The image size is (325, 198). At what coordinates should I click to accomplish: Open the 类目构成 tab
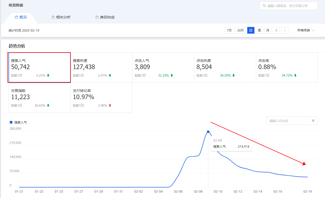(x=107, y=17)
